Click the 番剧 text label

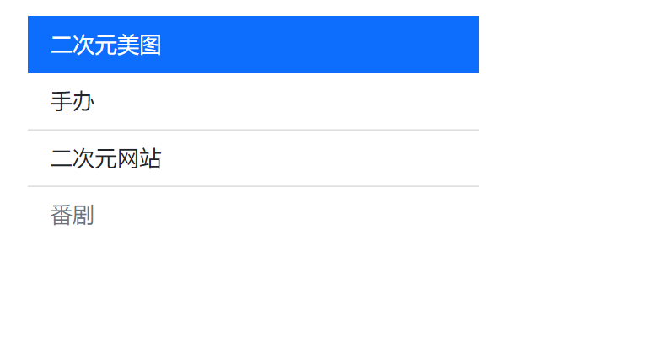coord(73,216)
